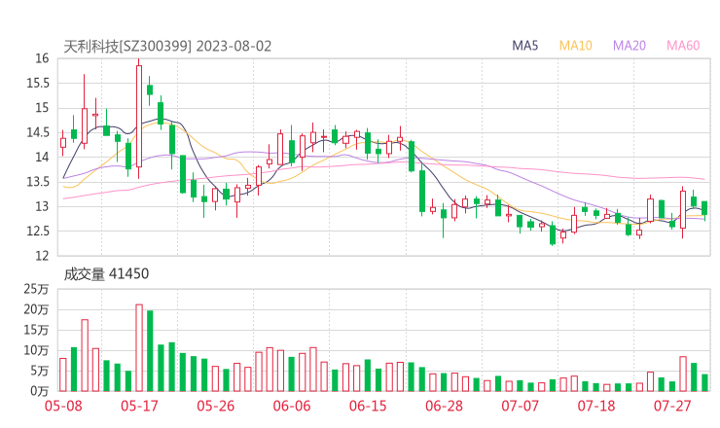Click the 06-15 date label
This screenshot has width=720, height=428.
coord(368,406)
